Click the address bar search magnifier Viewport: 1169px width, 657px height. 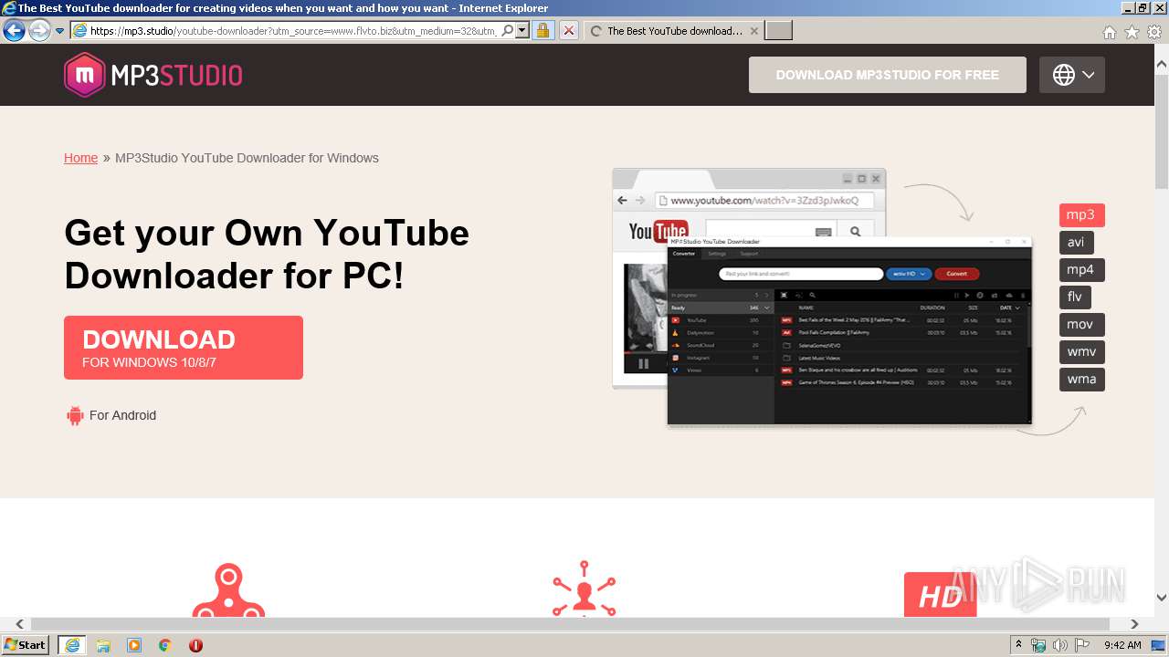click(x=508, y=31)
